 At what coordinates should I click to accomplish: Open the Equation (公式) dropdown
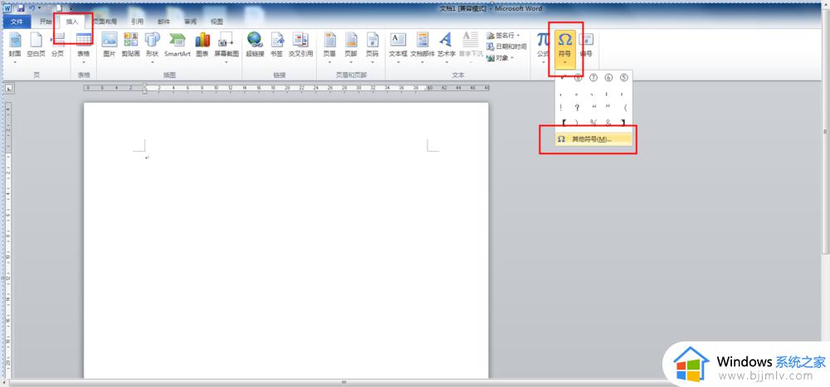click(x=543, y=46)
